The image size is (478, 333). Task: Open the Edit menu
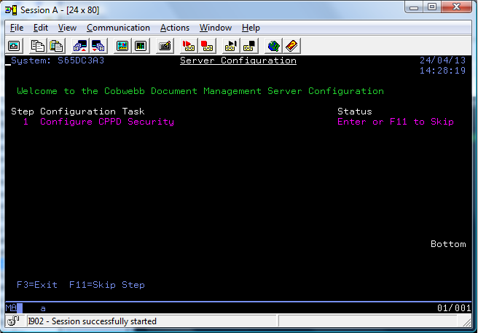[41, 28]
